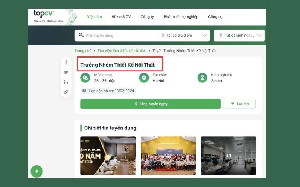Share job via Facebook icon
This screenshot has height=187, width=300.
(66, 62)
